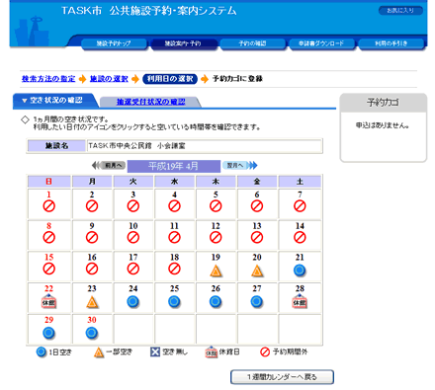
Task: Click the 水 Wednesday column header
Action: 174,182
